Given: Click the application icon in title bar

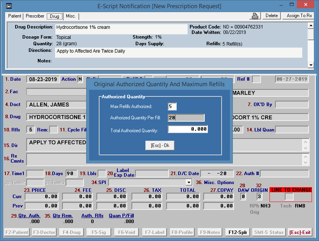Looking at the screenshot, I should [x=9, y=6].
